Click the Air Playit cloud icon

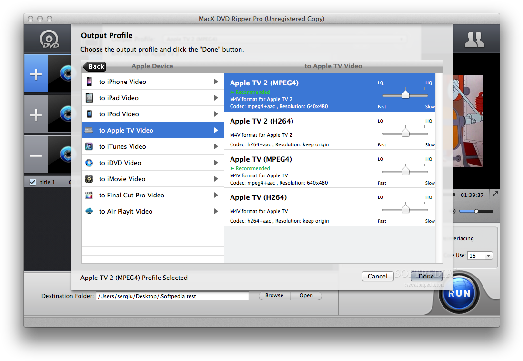tap(89, 211)
